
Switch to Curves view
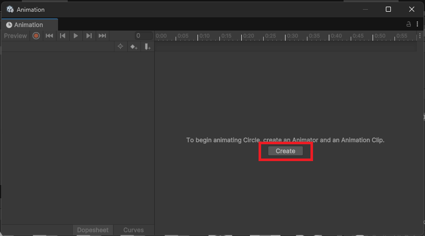[x=134, y=230]
